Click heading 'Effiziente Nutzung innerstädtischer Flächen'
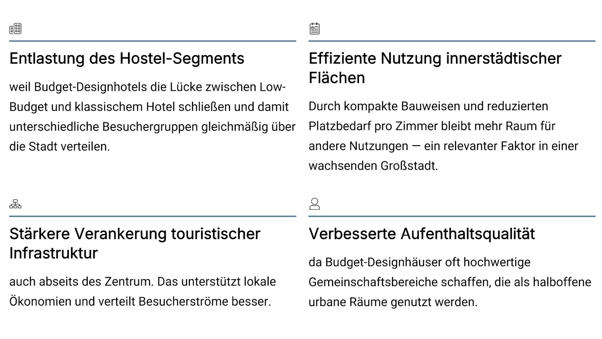602x339 pixels. click(x=435, y=68)
